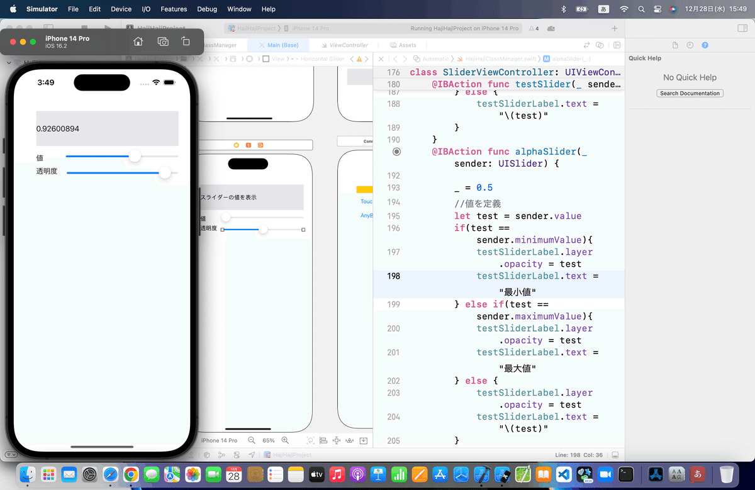Select 透明度 slider thumb in storyboard

(263, 230)
